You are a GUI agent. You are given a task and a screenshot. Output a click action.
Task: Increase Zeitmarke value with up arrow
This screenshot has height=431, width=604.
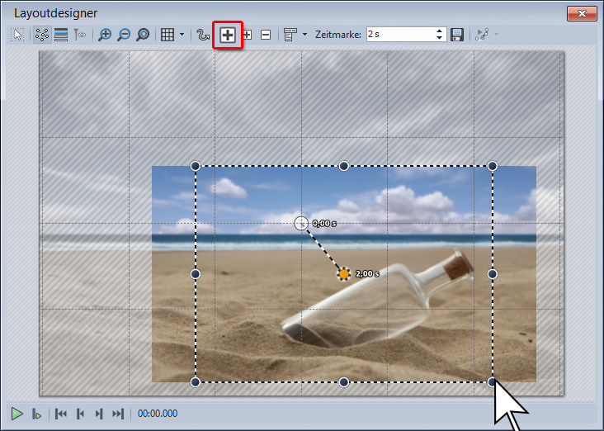[x=440, y=31]
